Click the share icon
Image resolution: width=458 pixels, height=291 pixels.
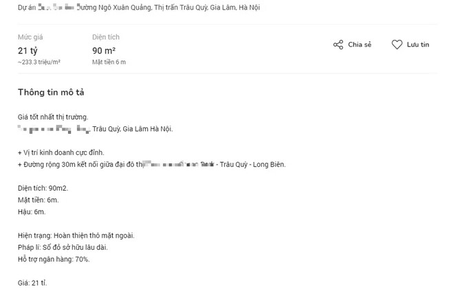point(338,45)
